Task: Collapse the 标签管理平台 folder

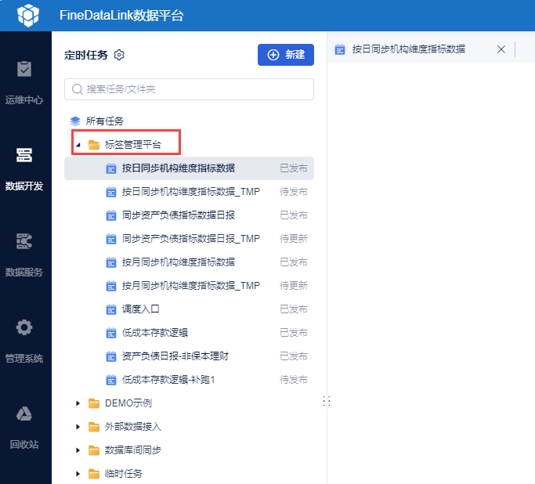Action: 78,145
